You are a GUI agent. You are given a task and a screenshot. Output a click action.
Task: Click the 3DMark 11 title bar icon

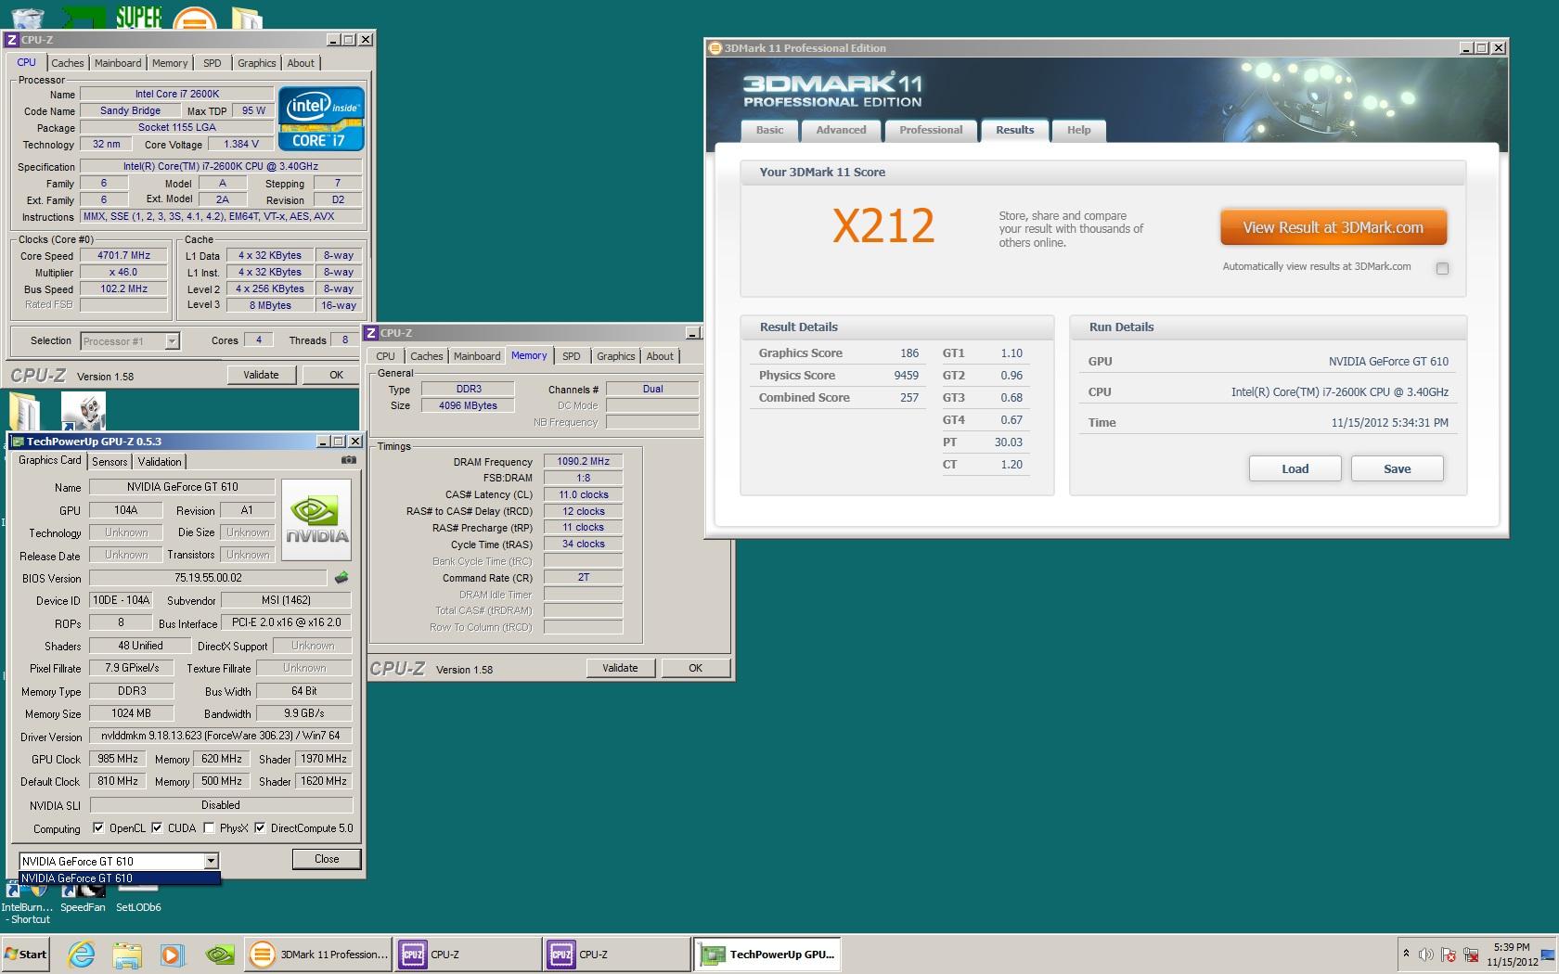715,48
